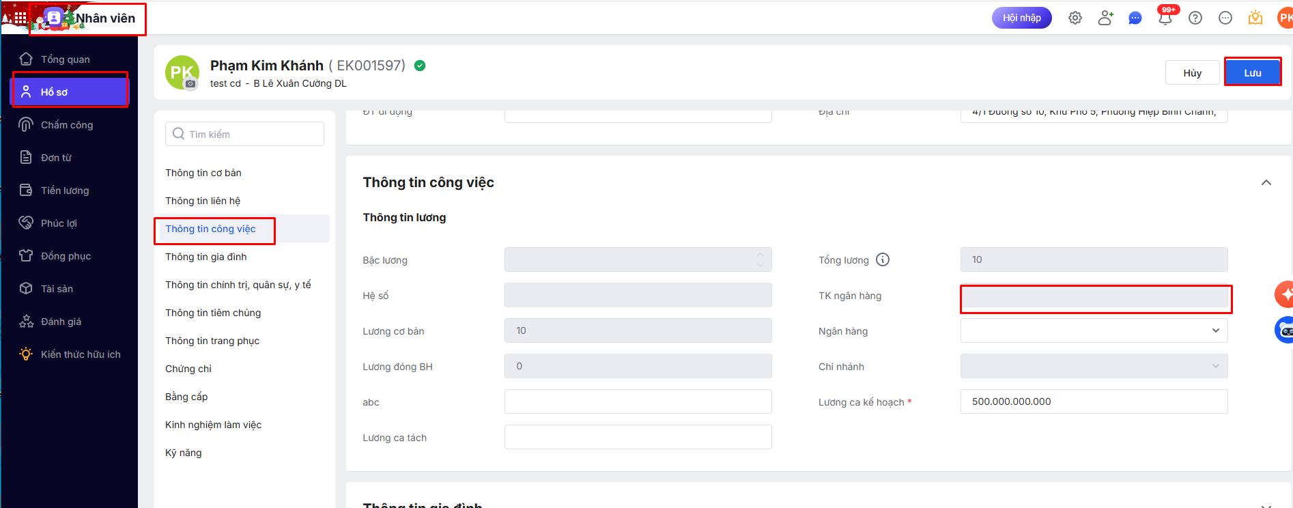This screenshot has height=508, width=1293.
Task: Click the Tổng lương info icon
Action: (x=883, y=259)
